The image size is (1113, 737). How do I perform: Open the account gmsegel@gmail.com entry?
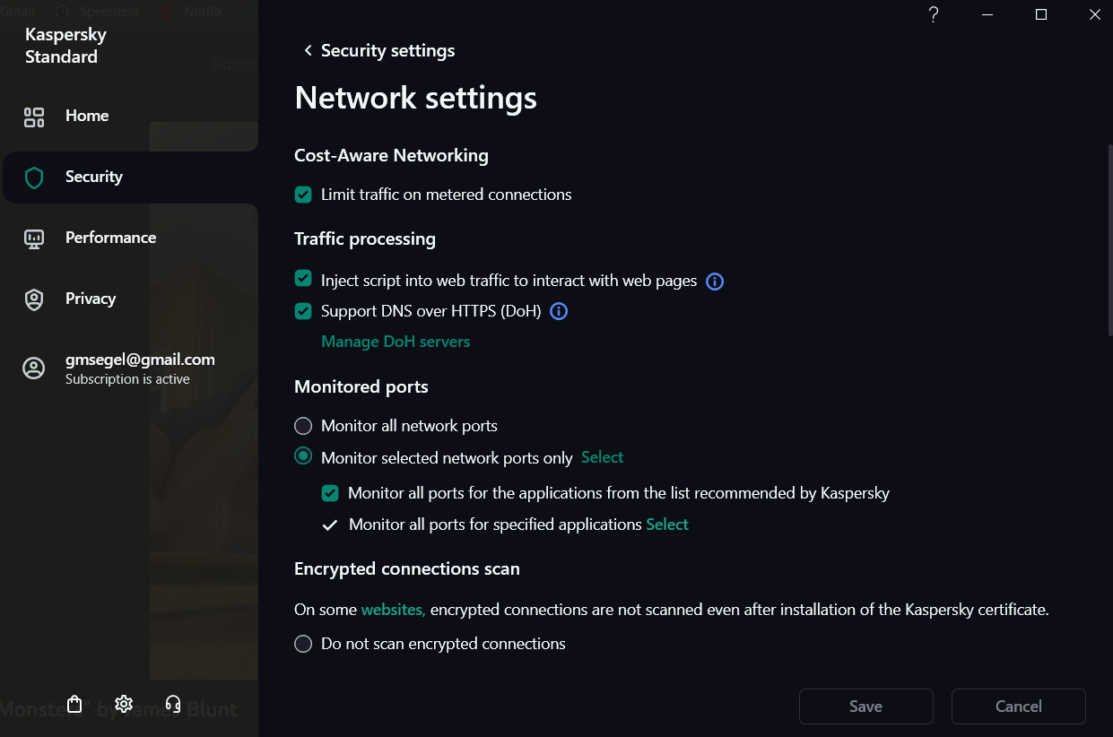(x=139, y=368)
